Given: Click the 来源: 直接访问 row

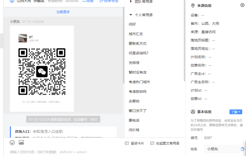Looking at the screenshot, I should pyautogui.click(x=203, y=32).
